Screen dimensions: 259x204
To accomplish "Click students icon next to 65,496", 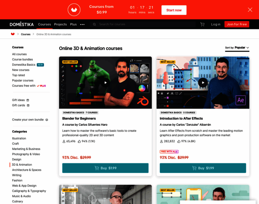I will coord(64,141).
